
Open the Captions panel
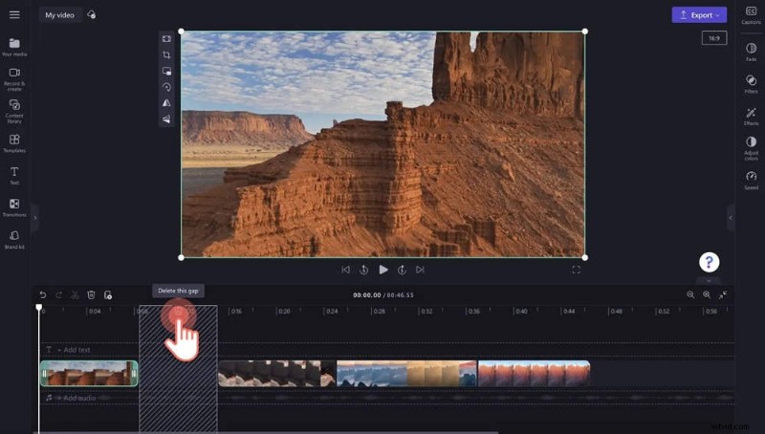click(x=751, y=15)
